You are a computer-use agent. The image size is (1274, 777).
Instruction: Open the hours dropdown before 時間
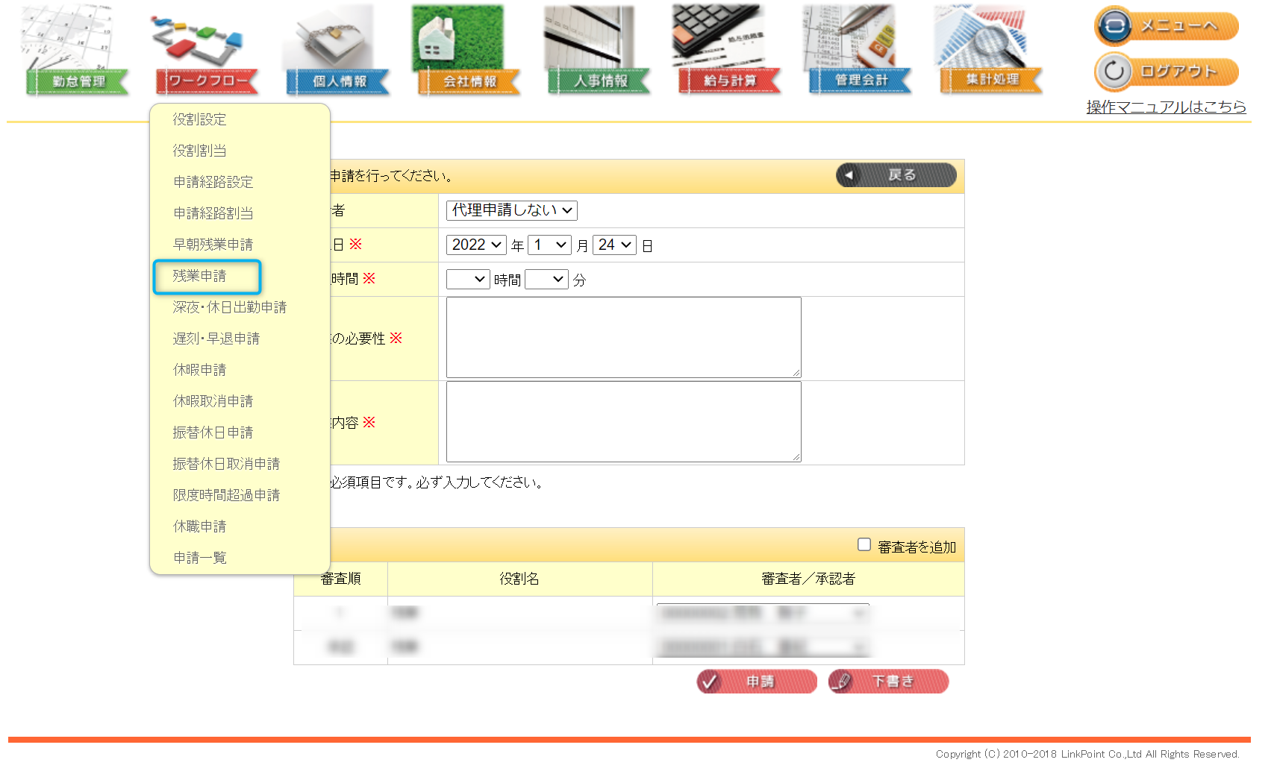pyautogui.click(x=468, y=280)
